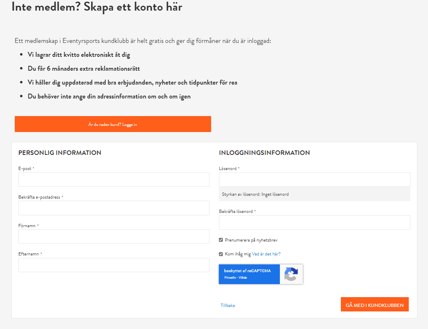Focus the Bekräfta lösenord field
The height and width of the screenshot is (329, 428).
(314, 222)
